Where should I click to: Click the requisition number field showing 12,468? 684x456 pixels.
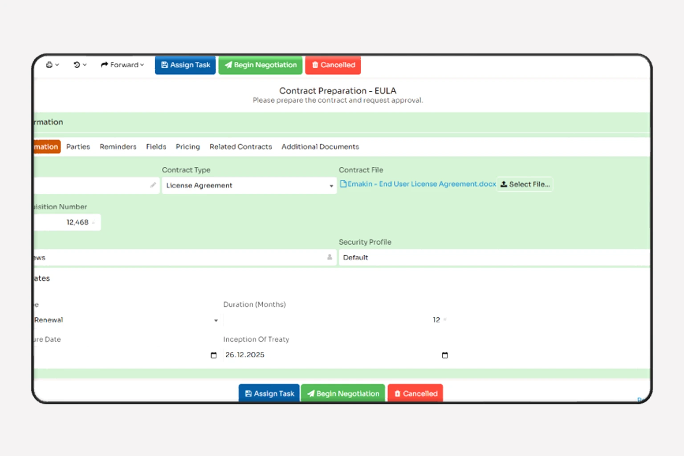pos(68,222)
